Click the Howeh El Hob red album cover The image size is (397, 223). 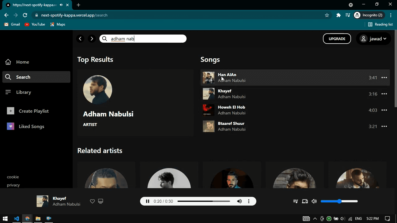[x=209, y=110]
